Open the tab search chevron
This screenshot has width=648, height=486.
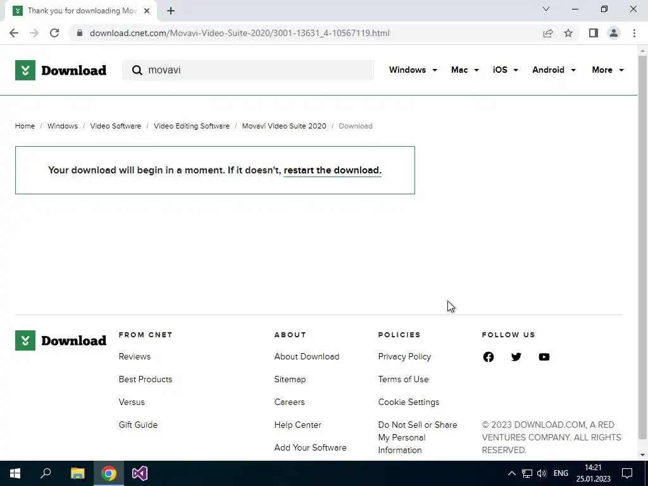546,9
